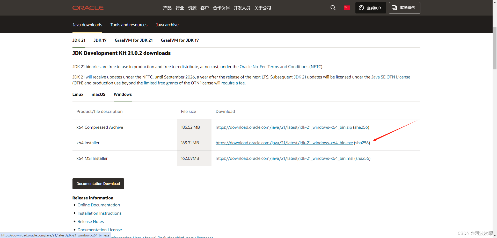Screen dimensions: 497x238
Task: Click the 162.07MB file size cell
Action: tap(194, 158)
